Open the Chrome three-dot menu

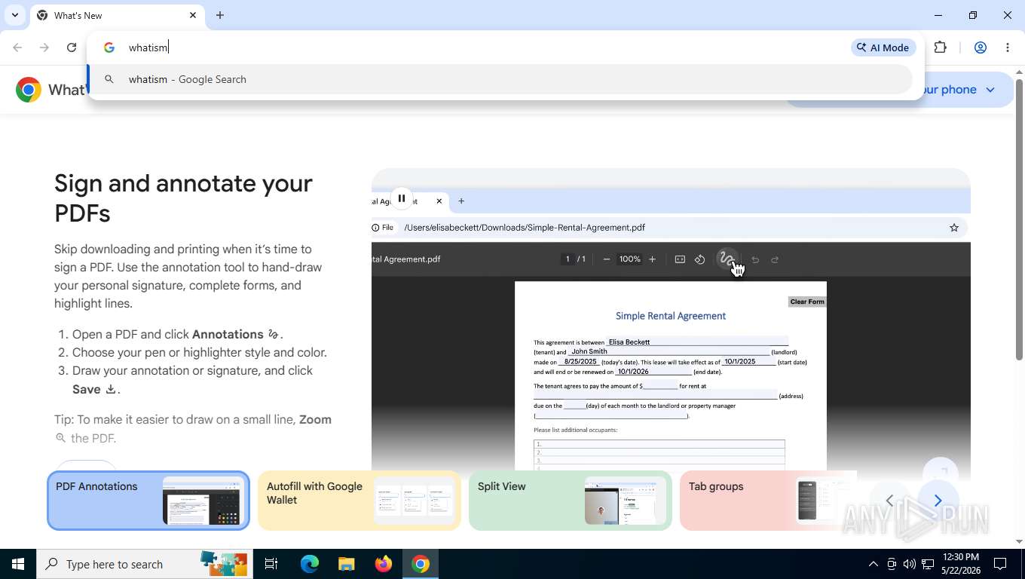pyautogui.click(x=1008, y=47)
